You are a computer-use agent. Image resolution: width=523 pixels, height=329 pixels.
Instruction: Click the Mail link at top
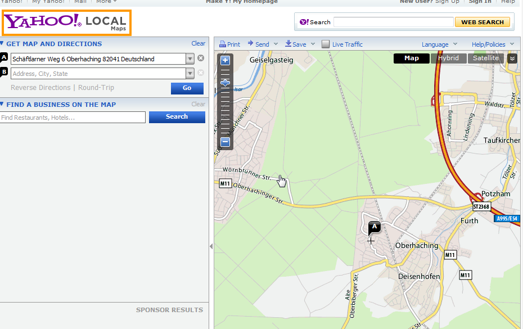[80, 2]
